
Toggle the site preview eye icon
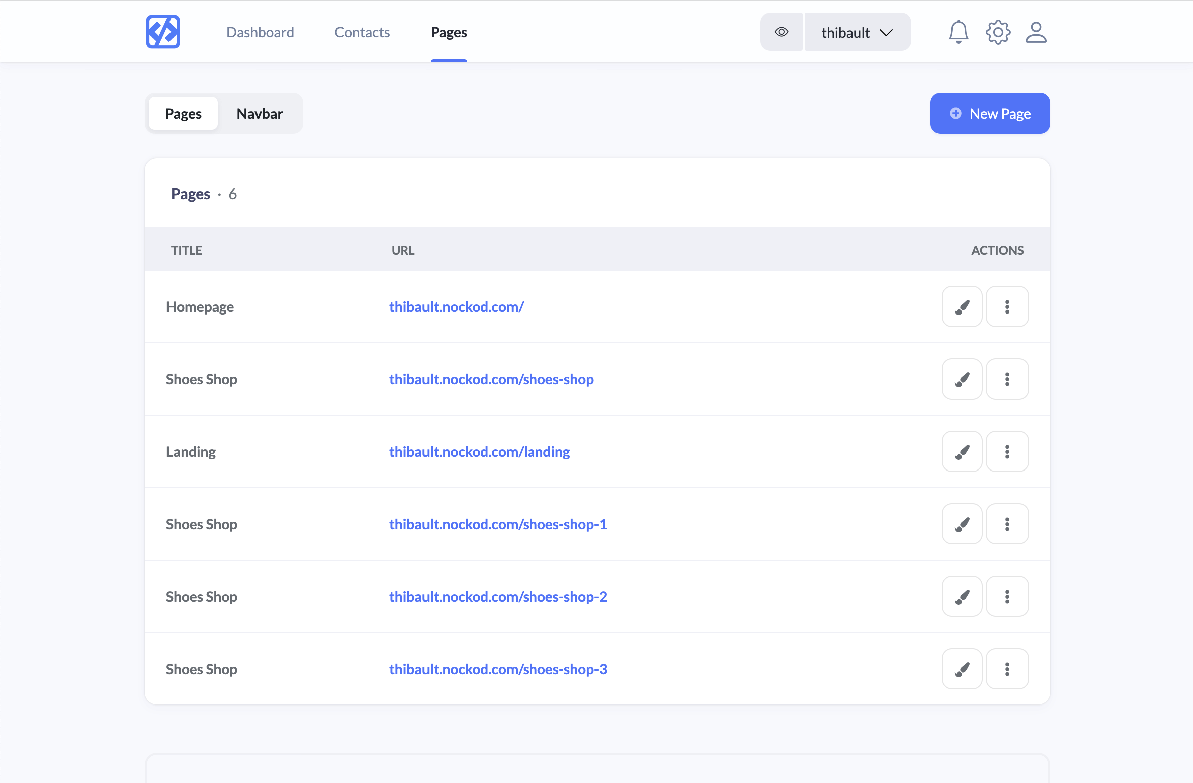[x=781, y=31]
